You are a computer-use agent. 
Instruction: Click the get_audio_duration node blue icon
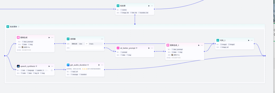point(68,65)
